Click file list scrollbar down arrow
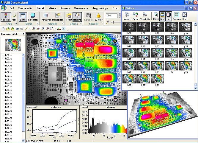The image size is (198, 143). pos(23,141)
